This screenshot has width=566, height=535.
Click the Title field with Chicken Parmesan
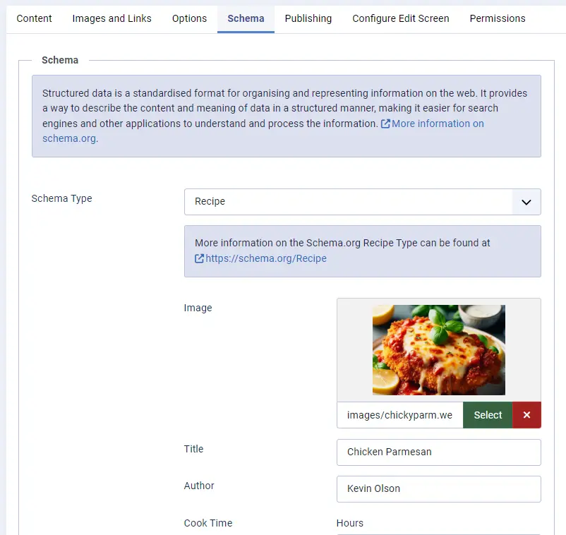[438, 452]
